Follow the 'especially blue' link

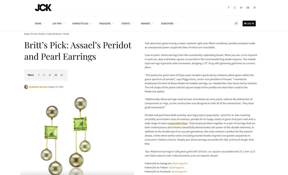178,123
